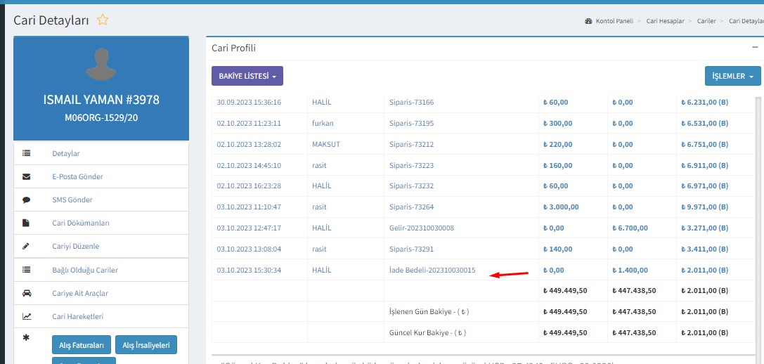Click the Alış Faturaları button
This screenshot has height=364, width=764.
tap(81, 345)
